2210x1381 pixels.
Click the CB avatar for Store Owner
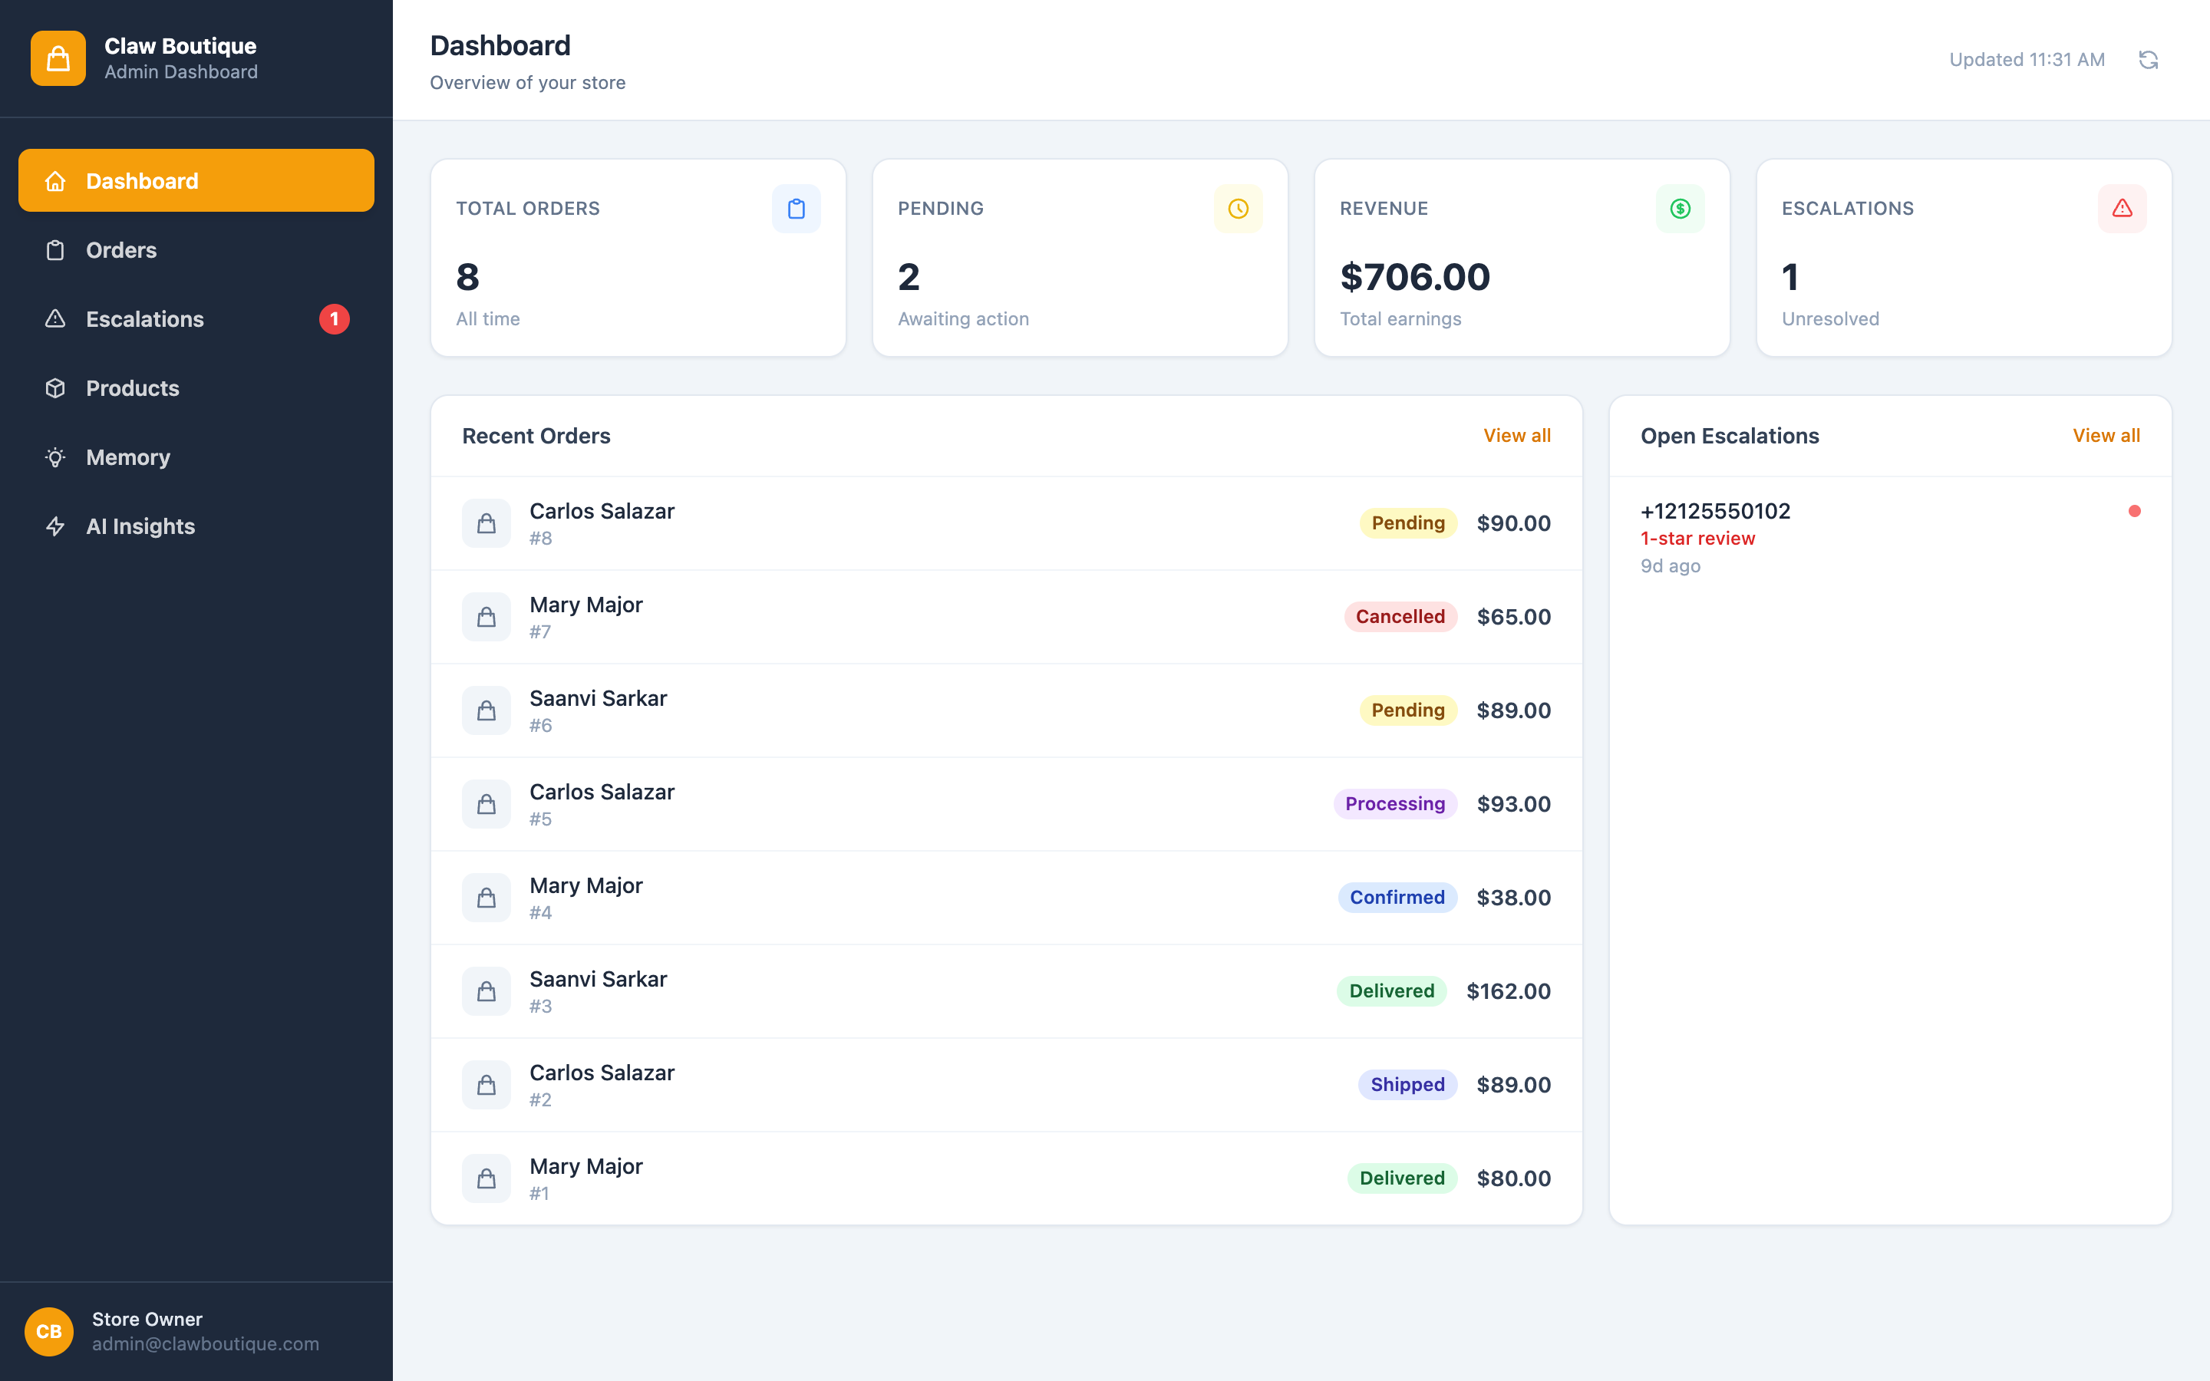click(49, 1332)
